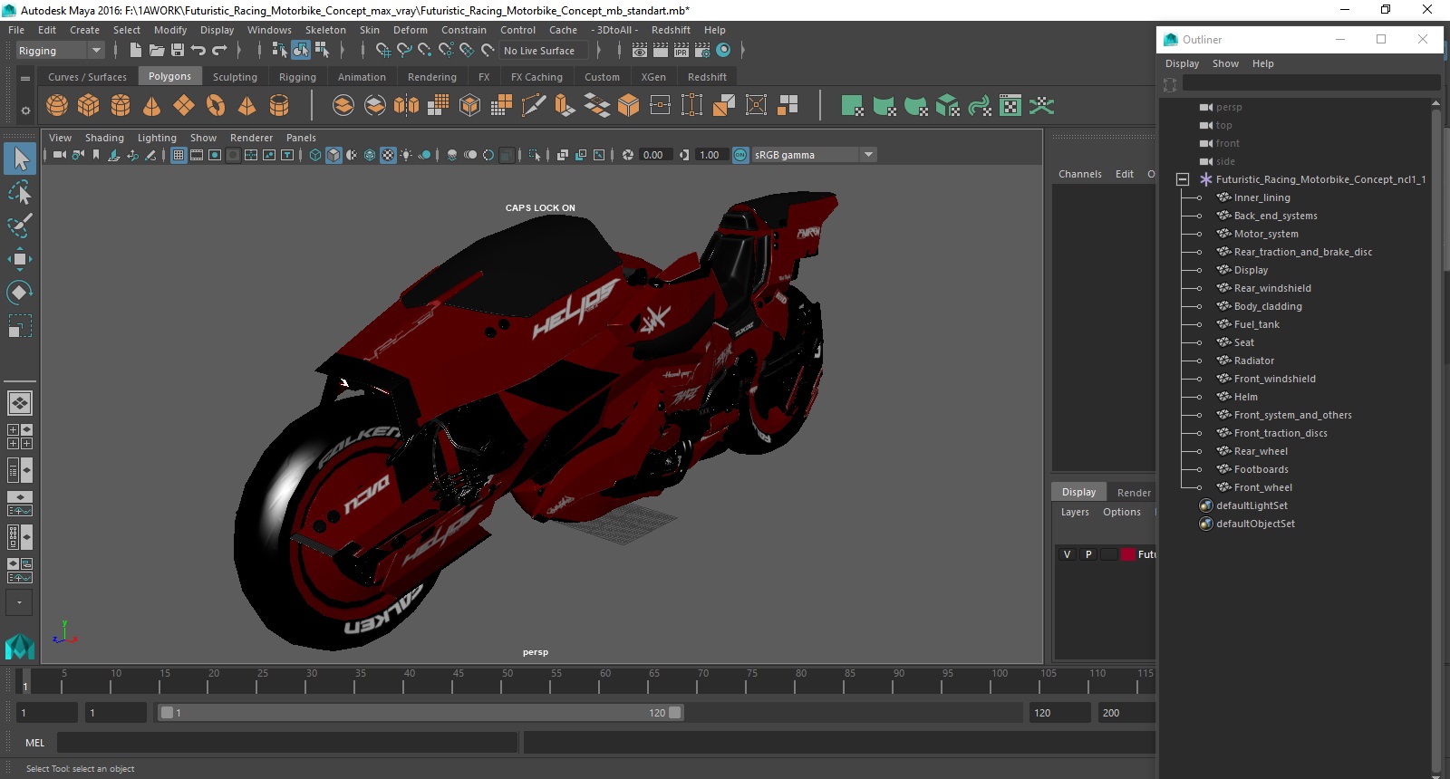Open the UV Editor window shelf icon
Viewport: 1450px width, 779px height.
(x=1010, y=106)
